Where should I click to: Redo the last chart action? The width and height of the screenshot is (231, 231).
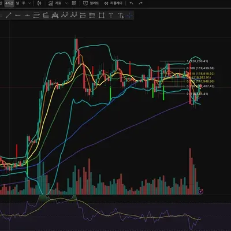(x=141, y=3)
